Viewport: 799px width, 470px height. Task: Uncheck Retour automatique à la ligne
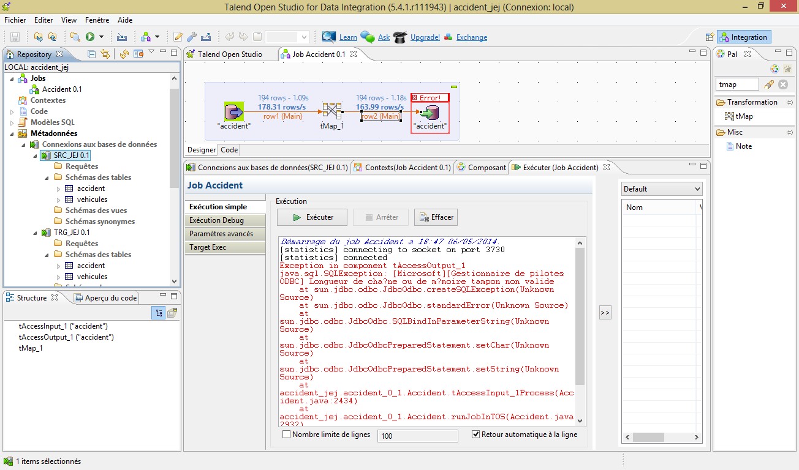coord(475,435)
